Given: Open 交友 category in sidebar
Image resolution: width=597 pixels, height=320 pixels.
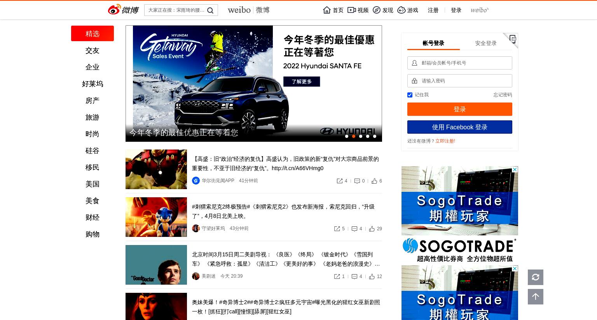Looking at the screenshot, I should [93, 50].
